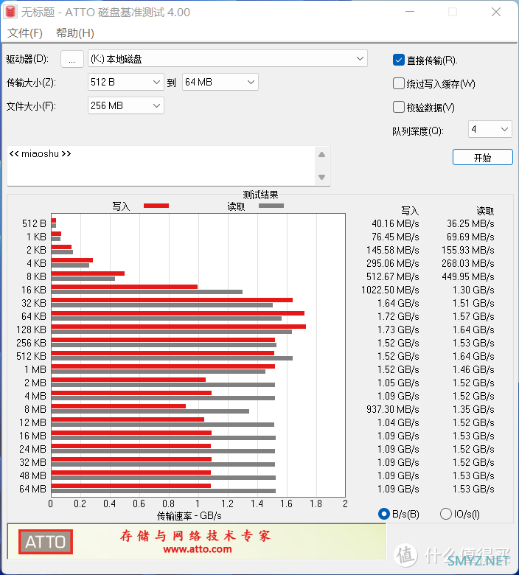Screen dimensions: 519x575
Task: Click the 449.95 MB/s read value
Action: [468, 277]
